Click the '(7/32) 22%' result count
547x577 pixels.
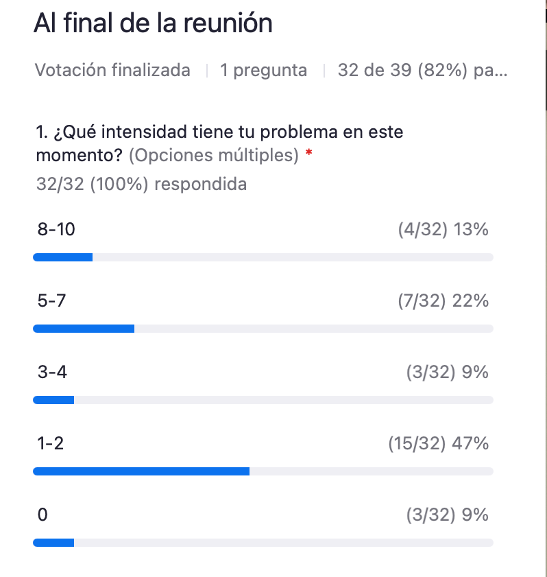click(443, 301)
